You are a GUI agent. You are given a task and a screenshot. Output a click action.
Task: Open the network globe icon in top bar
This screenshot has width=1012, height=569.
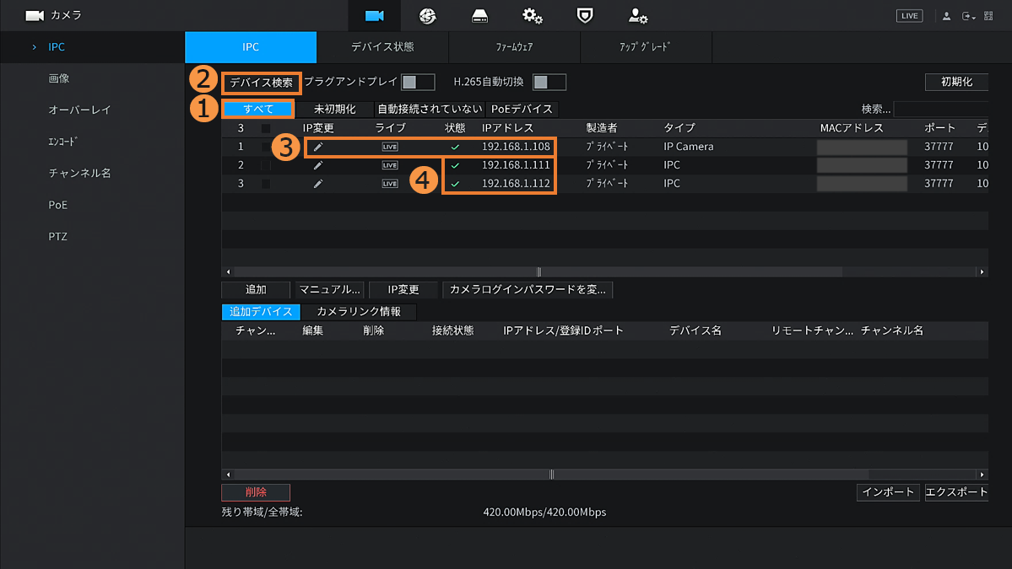click(427, 16)
